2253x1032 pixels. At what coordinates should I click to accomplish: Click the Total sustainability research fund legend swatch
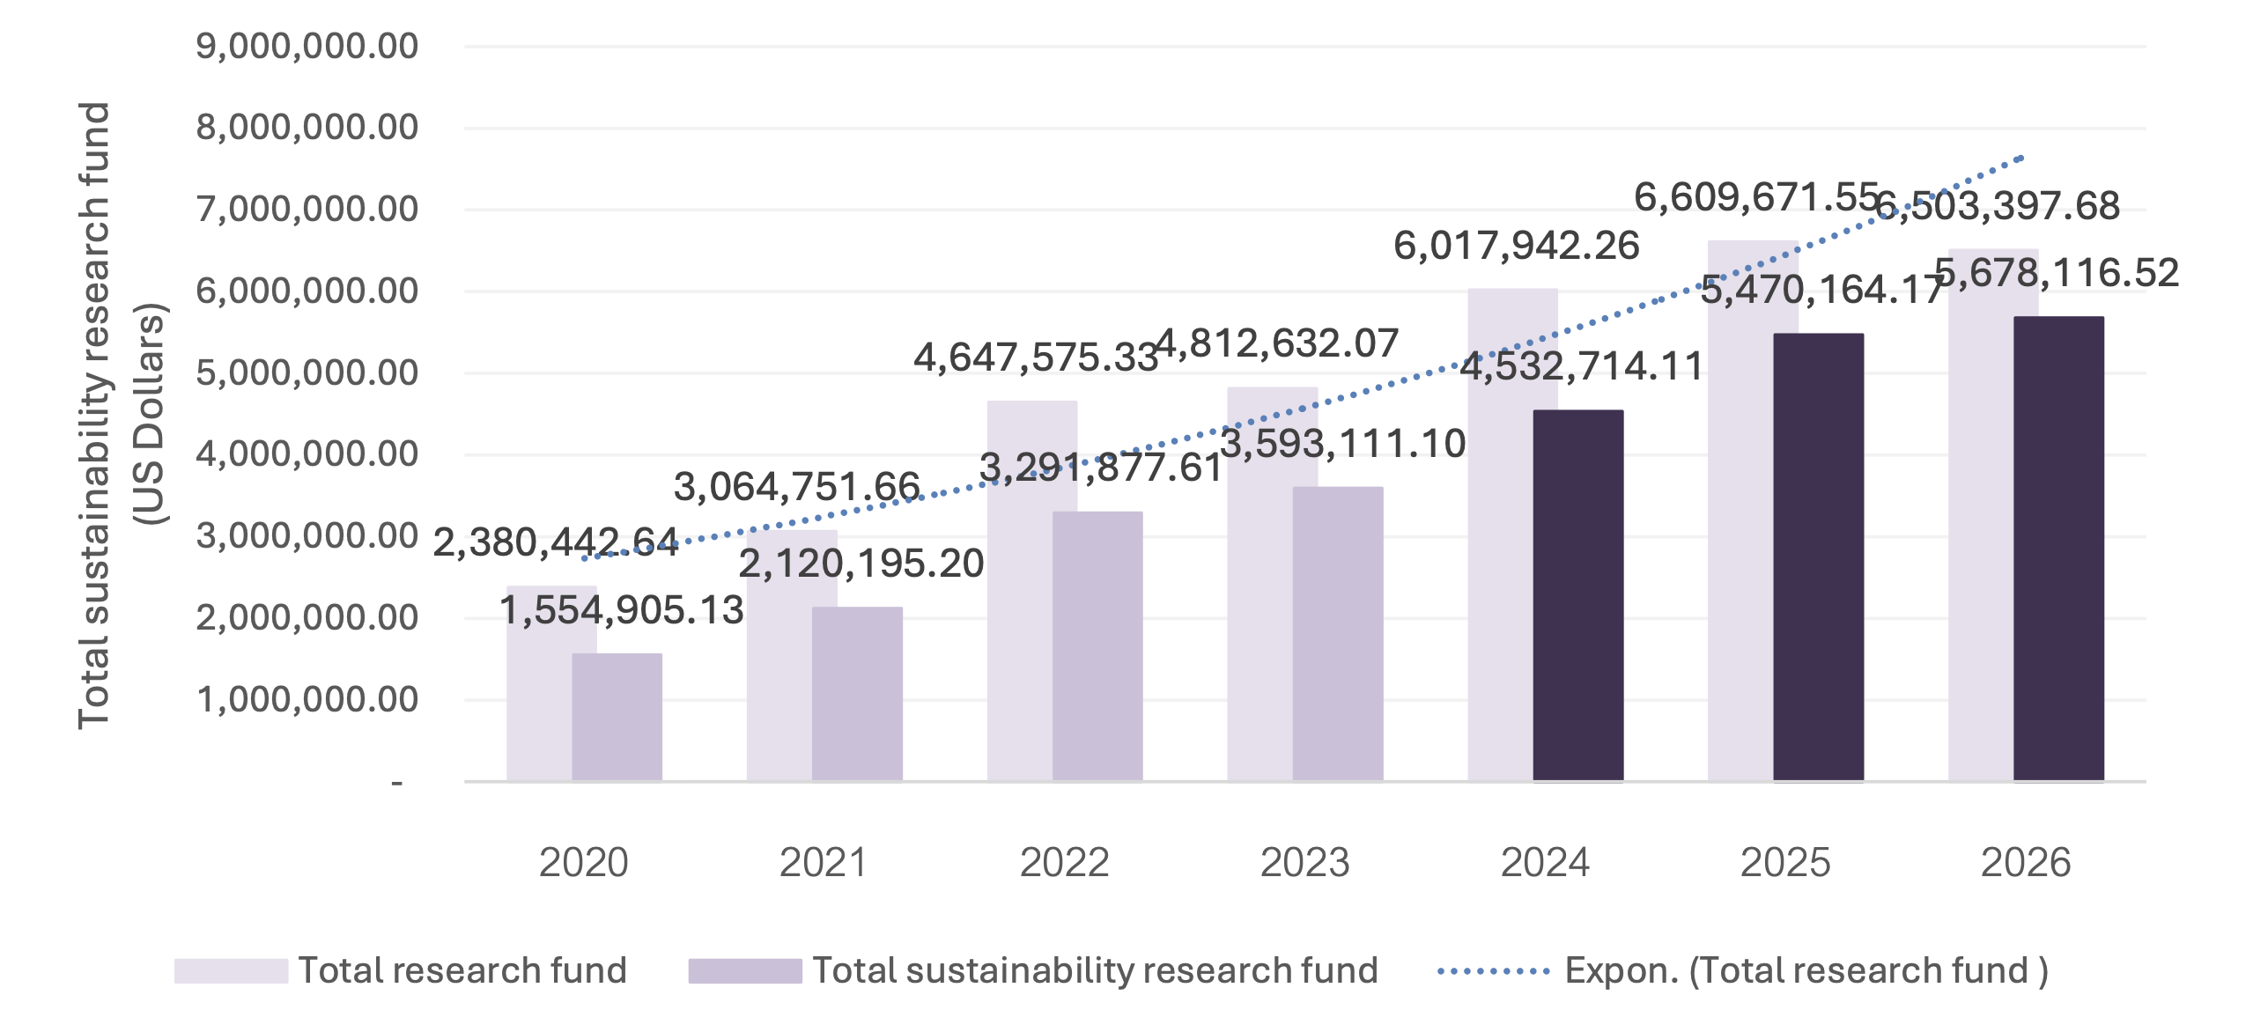point(745,971)
